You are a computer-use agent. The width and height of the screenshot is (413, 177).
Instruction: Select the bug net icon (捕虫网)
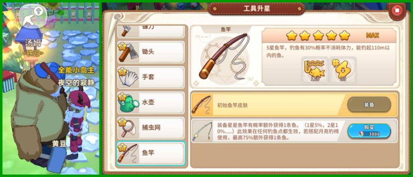pyautogui.click(x=128, y=128)
